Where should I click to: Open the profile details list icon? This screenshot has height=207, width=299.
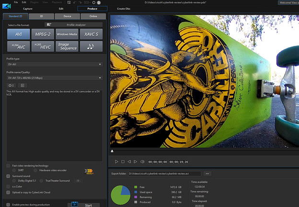click(23, 86)
